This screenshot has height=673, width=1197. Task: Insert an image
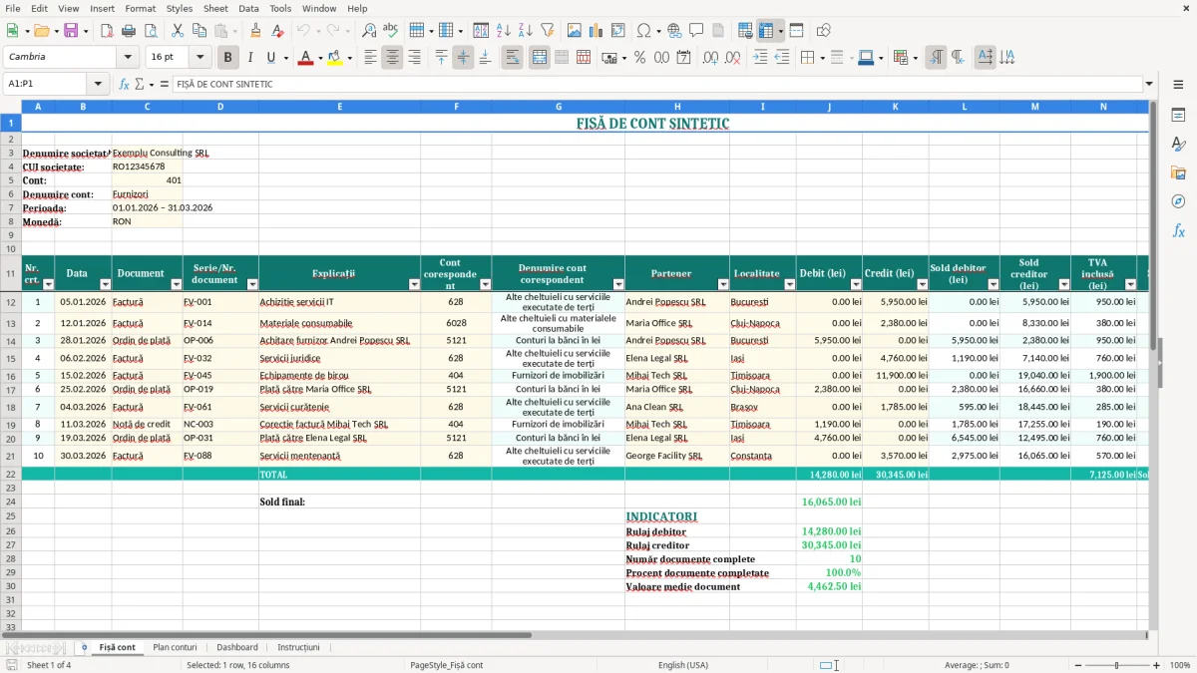coord(575,31)
